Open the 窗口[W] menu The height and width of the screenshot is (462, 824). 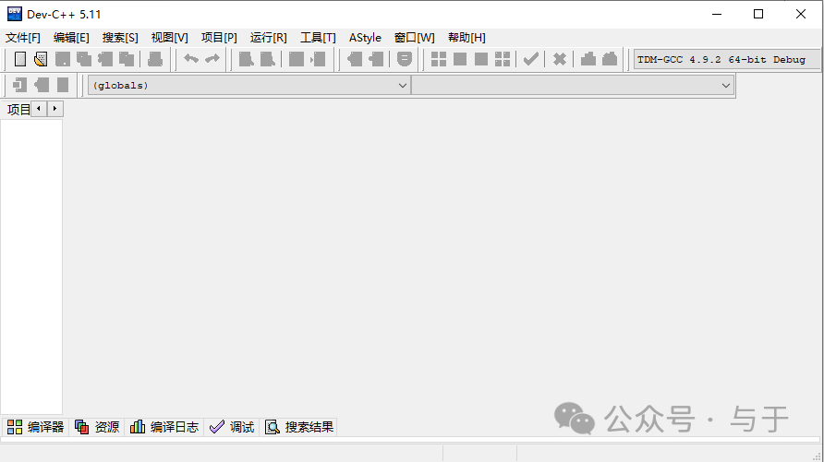coord(415,38)
